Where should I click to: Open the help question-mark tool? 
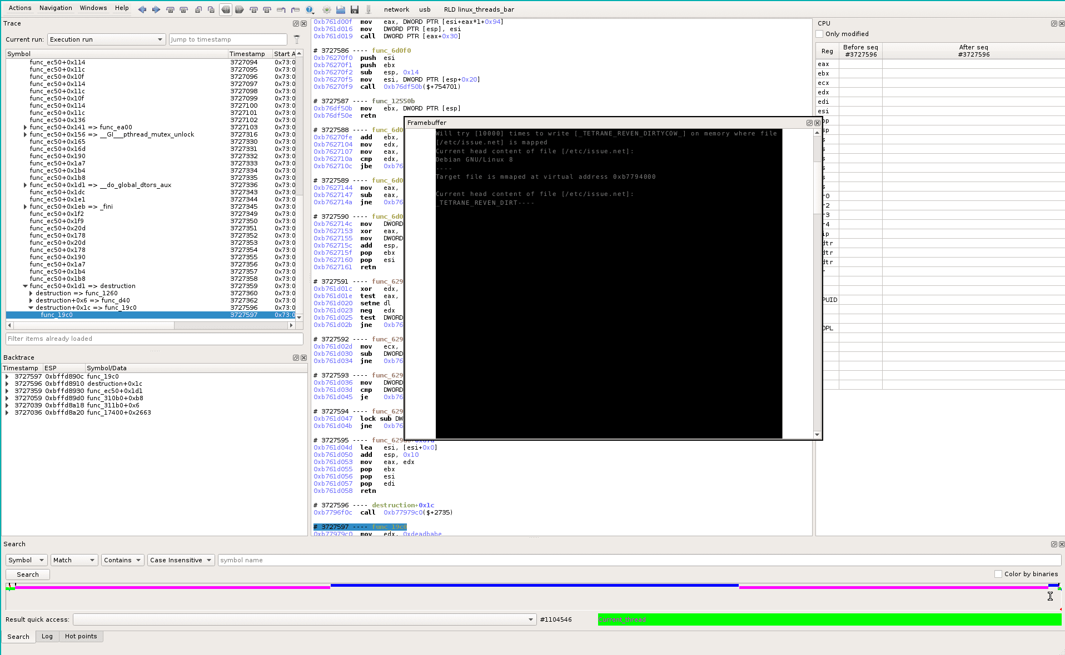[x=310, y=9]
